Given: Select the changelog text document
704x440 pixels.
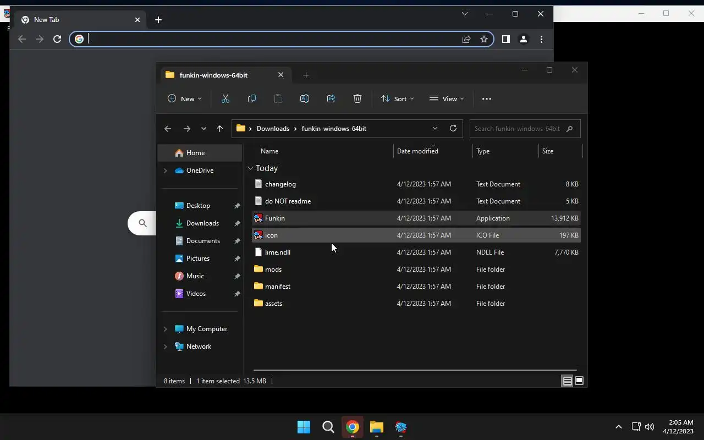Looking at the screenshot, I should click(x=416, y=184).
